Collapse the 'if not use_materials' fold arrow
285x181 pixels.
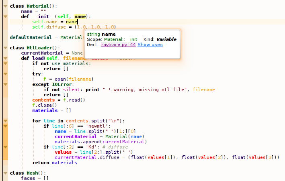click(x=5, y=63)
